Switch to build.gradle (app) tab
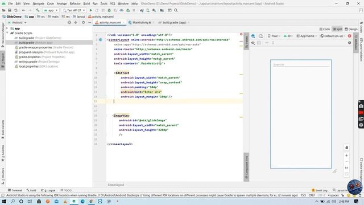Screen dimensions: 364x205 (x=174, y=23)
